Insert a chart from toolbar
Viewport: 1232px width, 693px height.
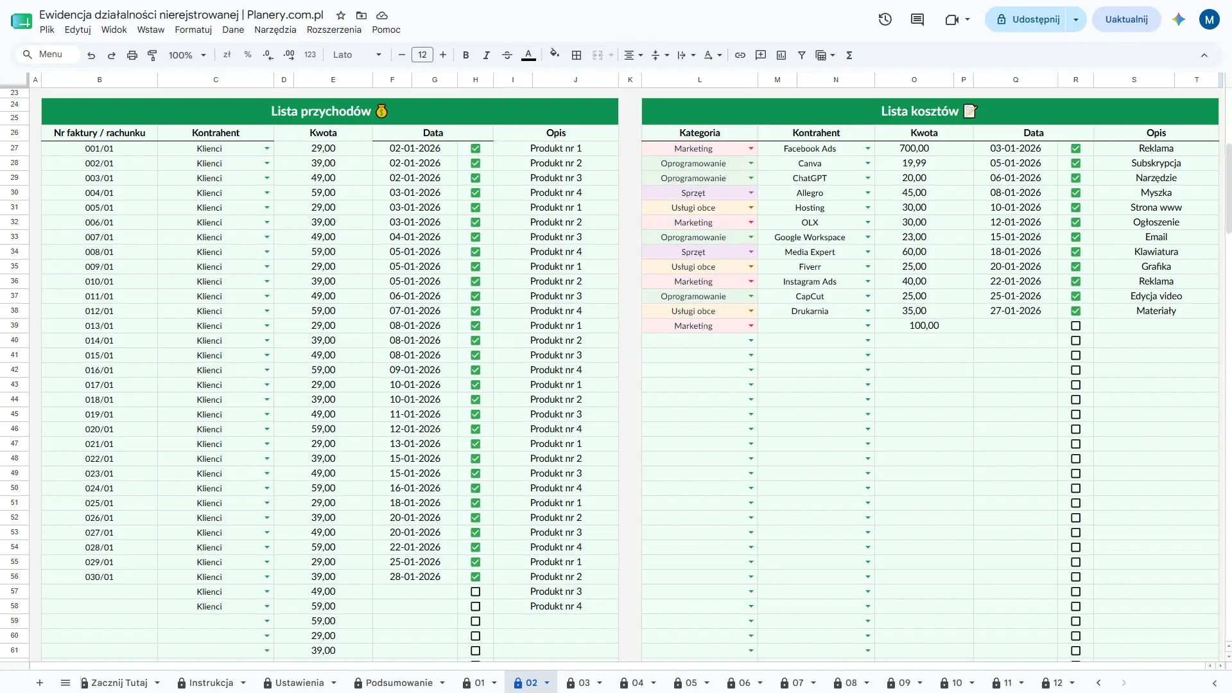(x=781, y=55)
